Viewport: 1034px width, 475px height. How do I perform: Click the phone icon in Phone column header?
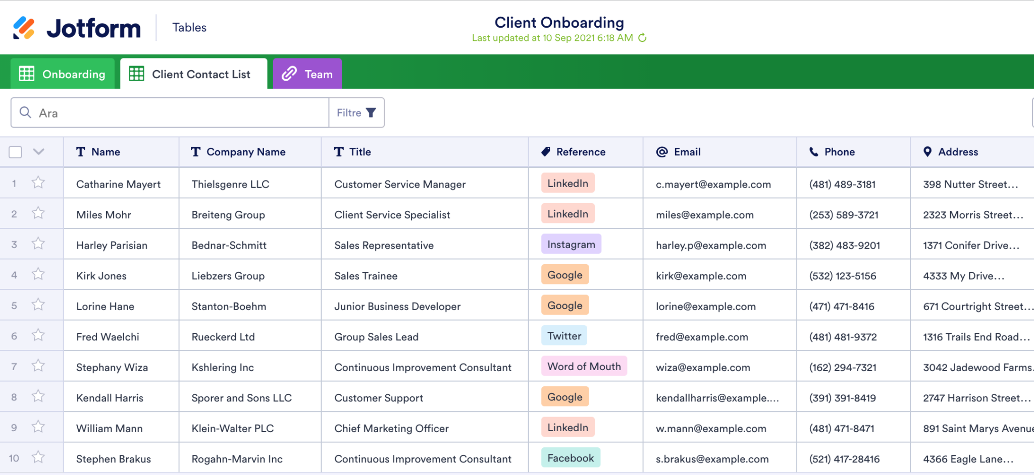pos(814,152)
